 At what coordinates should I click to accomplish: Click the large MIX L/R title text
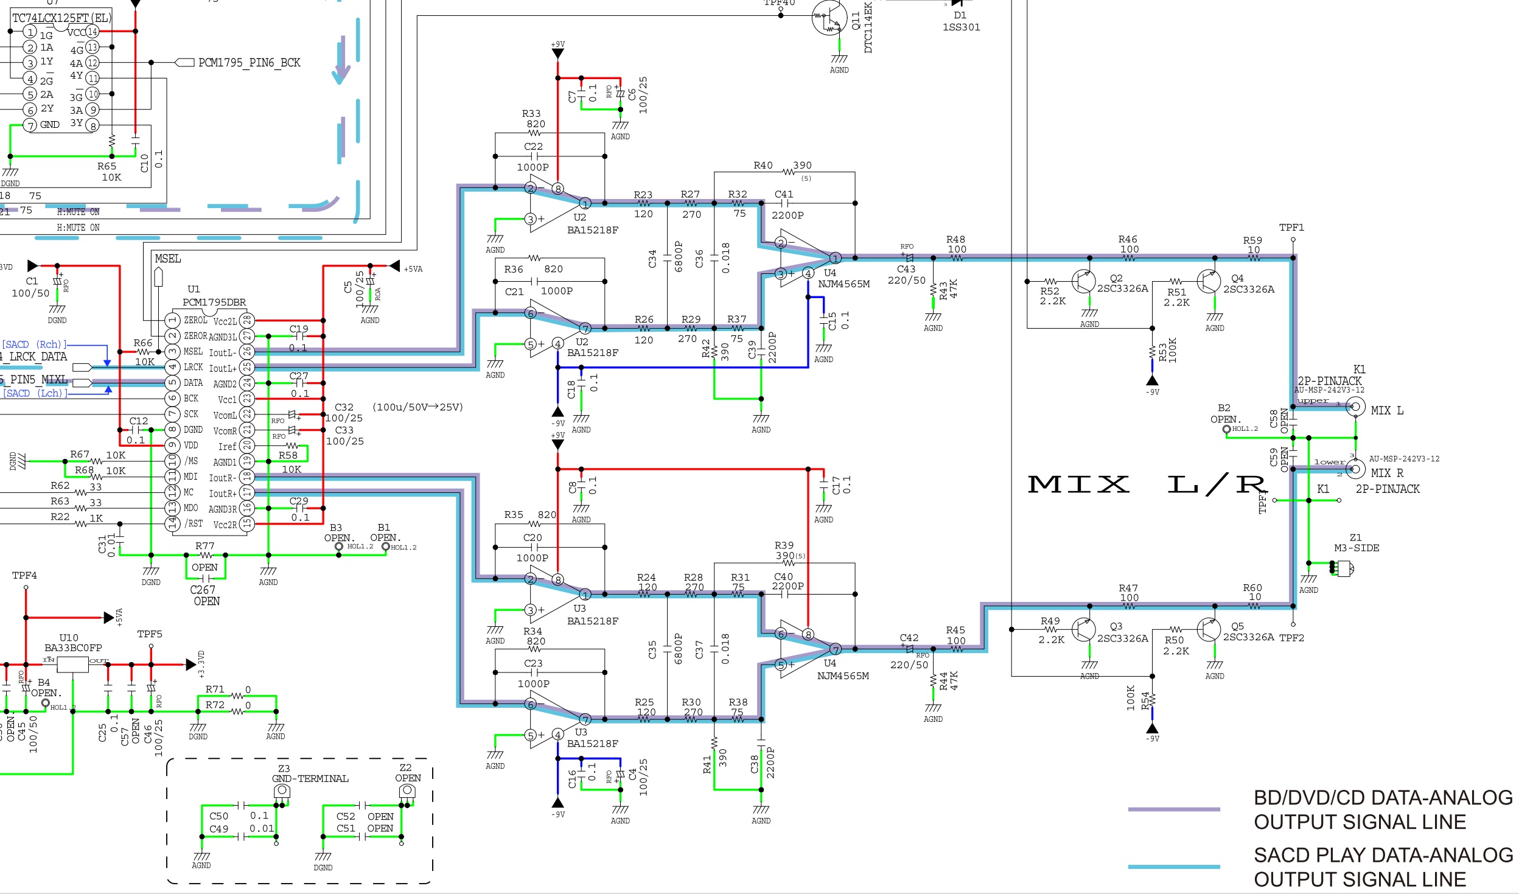click(1147, 484)
